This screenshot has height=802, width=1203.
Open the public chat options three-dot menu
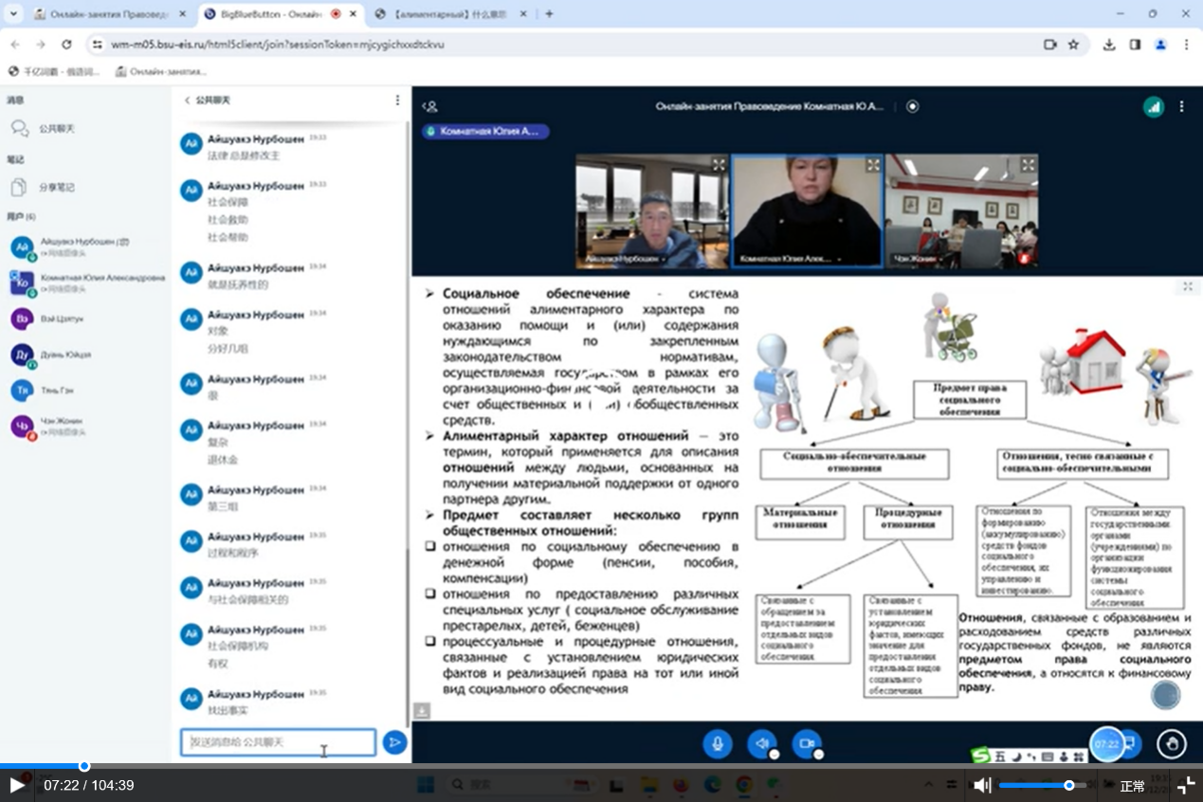click(x=397, y=100)
